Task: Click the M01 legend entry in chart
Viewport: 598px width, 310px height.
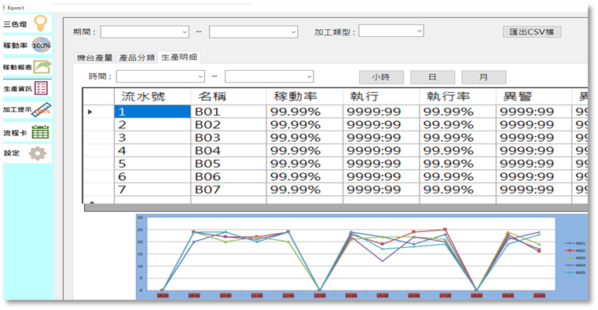Action: (x=575, y=243)
